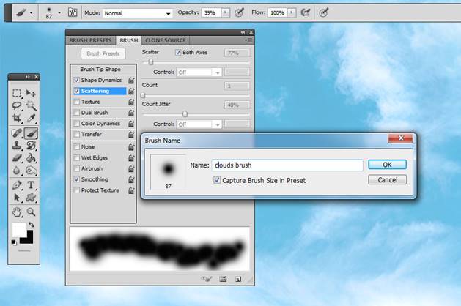Open the Tool Preset picker arrow
This screenshot has width=461, height=306.
click(x=32, y=12)
